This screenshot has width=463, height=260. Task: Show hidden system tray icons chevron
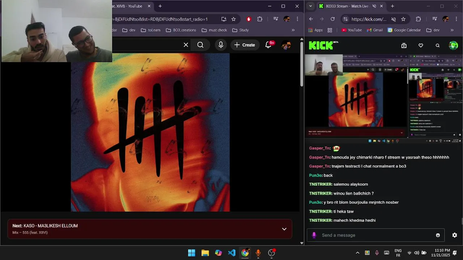(x=357, y=253)
